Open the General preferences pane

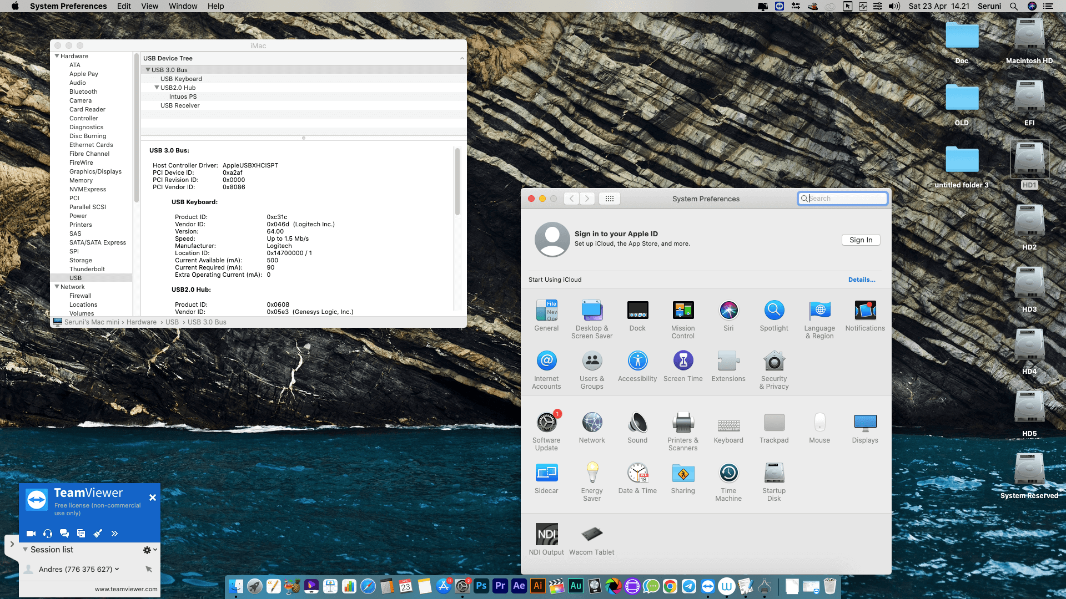(x=546, y=316)
